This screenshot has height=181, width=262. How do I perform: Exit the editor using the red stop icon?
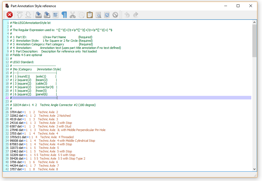point(10,15)
